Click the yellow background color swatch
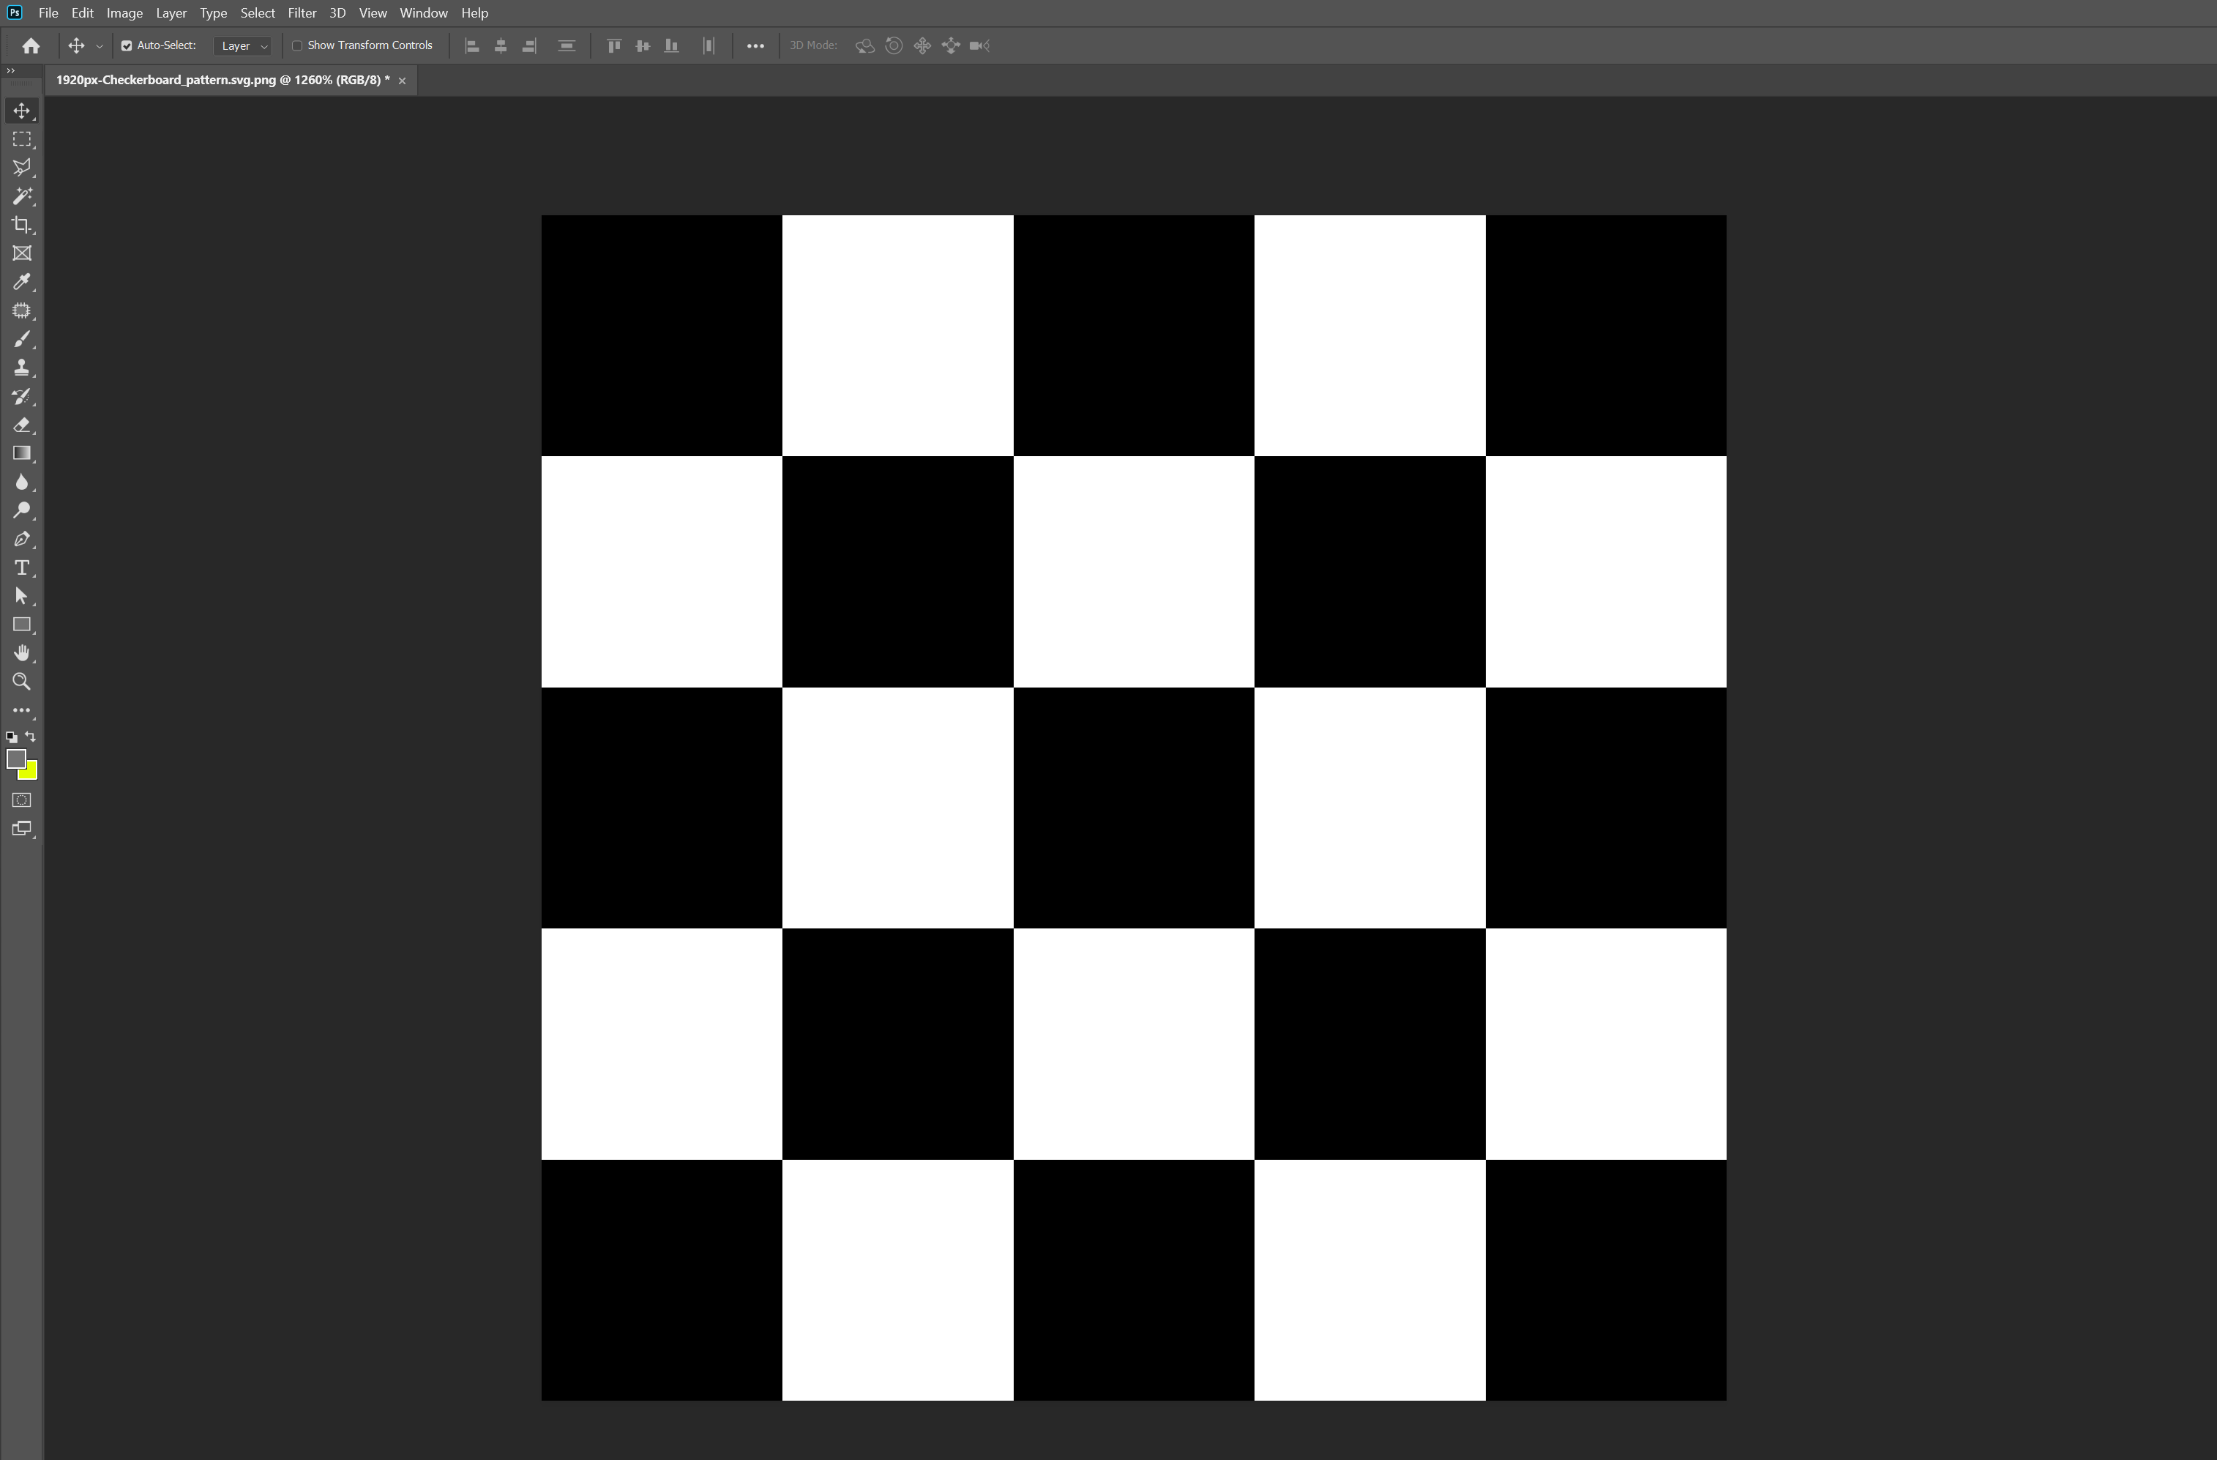 point(31,773)
